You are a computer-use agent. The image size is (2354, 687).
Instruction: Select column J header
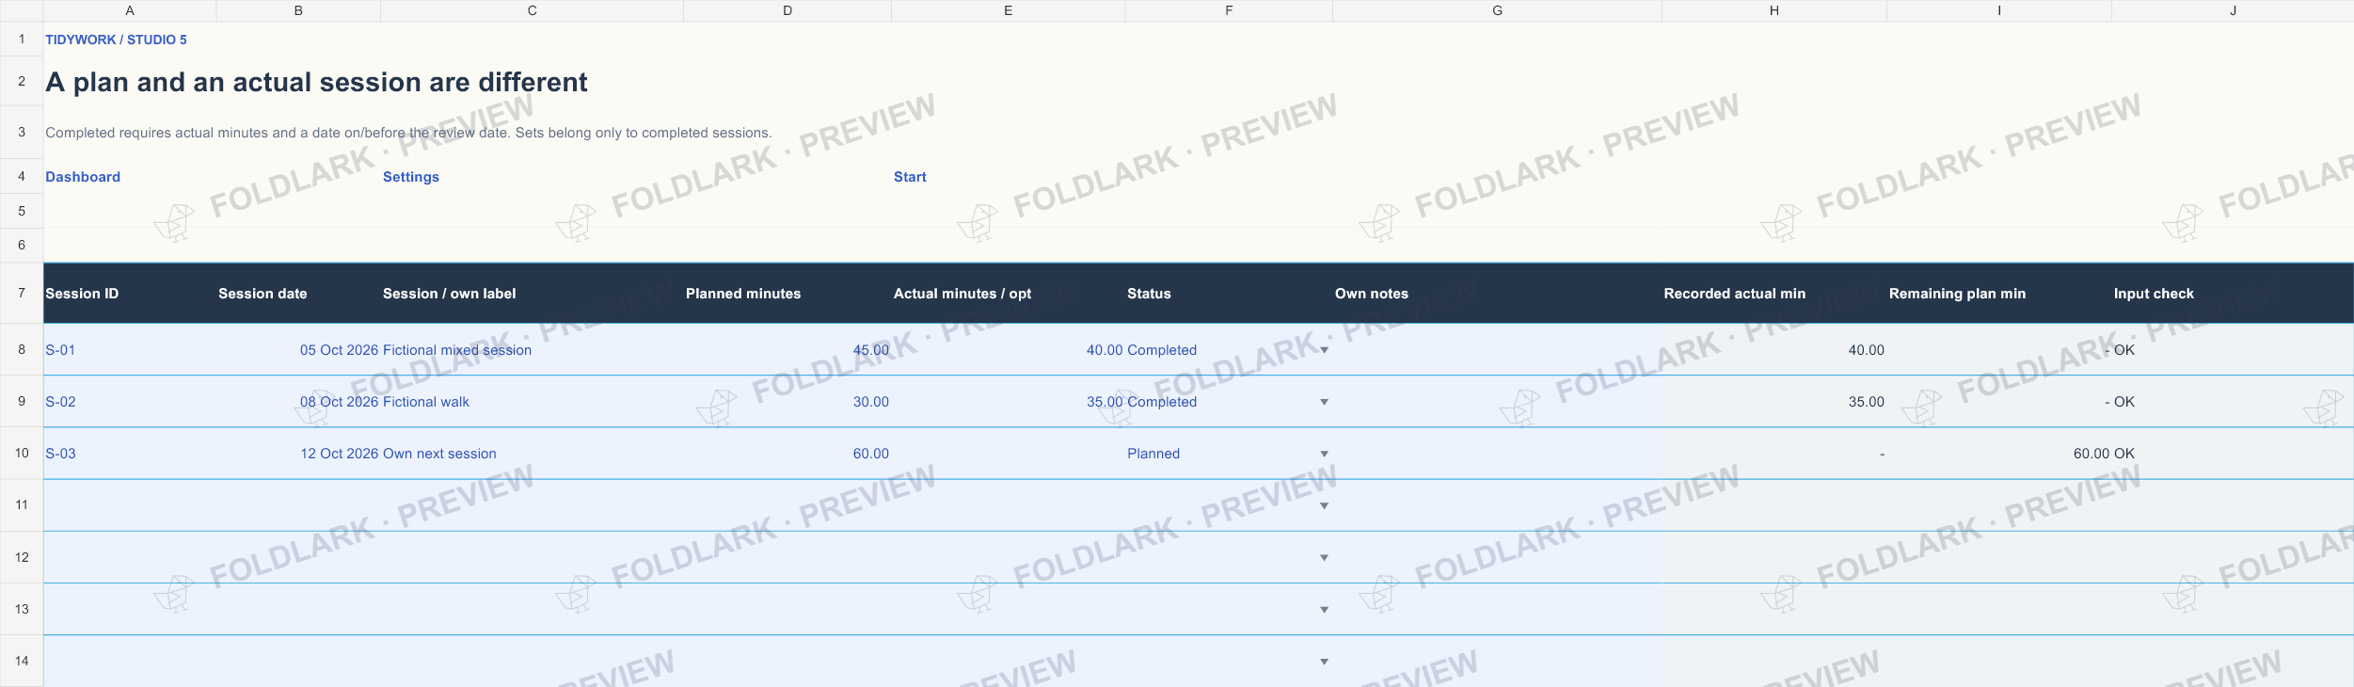click(2233, 10)
